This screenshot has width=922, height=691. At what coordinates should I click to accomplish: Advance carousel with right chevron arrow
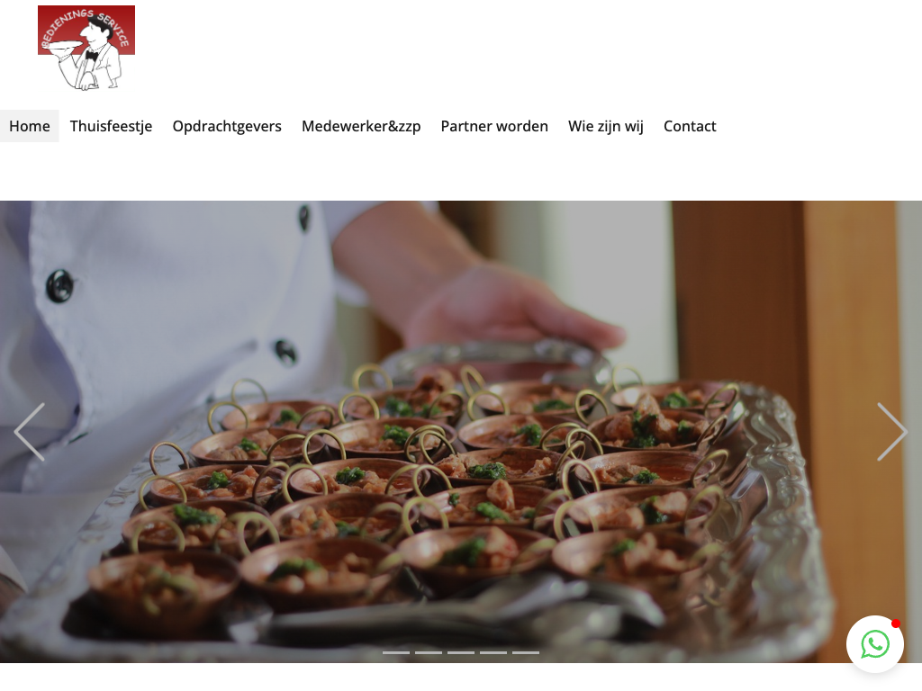click(x=892, y=432)
